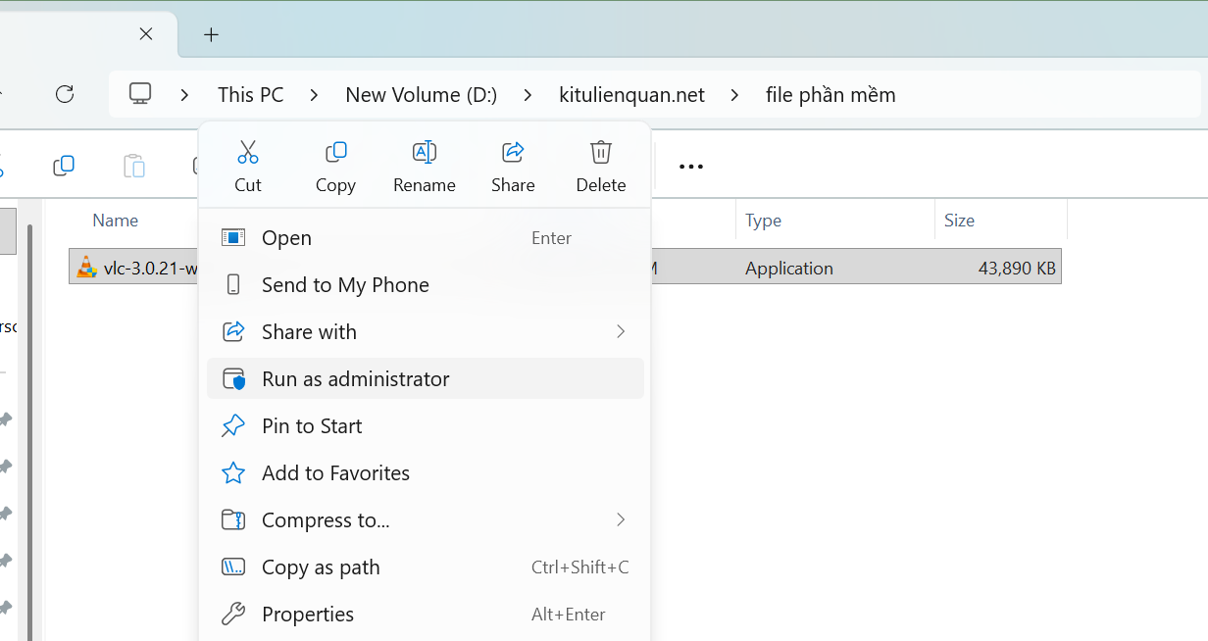Viewport: 1208px width, 641px height.
Task: Click the Open entry's window icon
Action: tap(233, 237)
